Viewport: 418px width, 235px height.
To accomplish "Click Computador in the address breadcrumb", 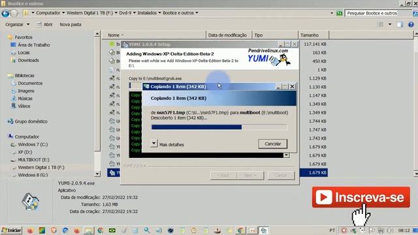I will tap(48, 13).
